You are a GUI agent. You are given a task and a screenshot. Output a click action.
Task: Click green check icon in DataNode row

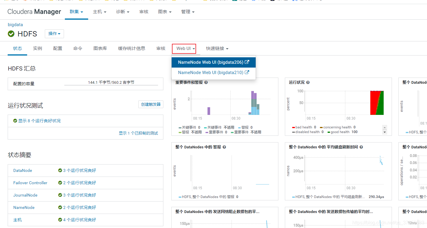coord(60,170)
